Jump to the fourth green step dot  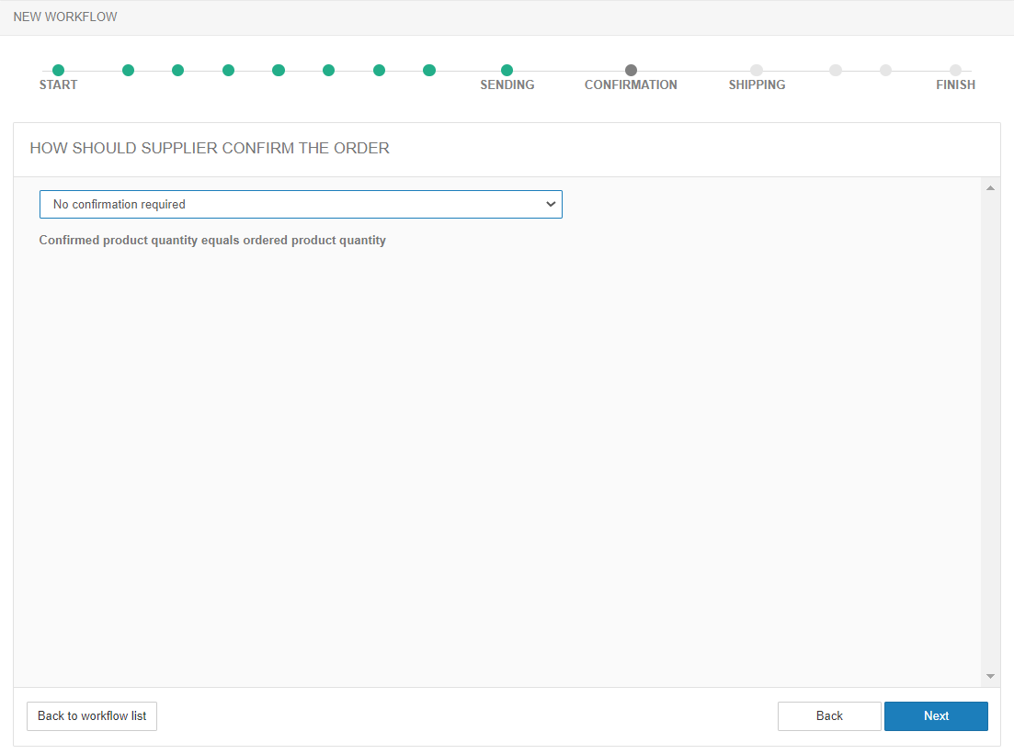click(x=228, y=71)
